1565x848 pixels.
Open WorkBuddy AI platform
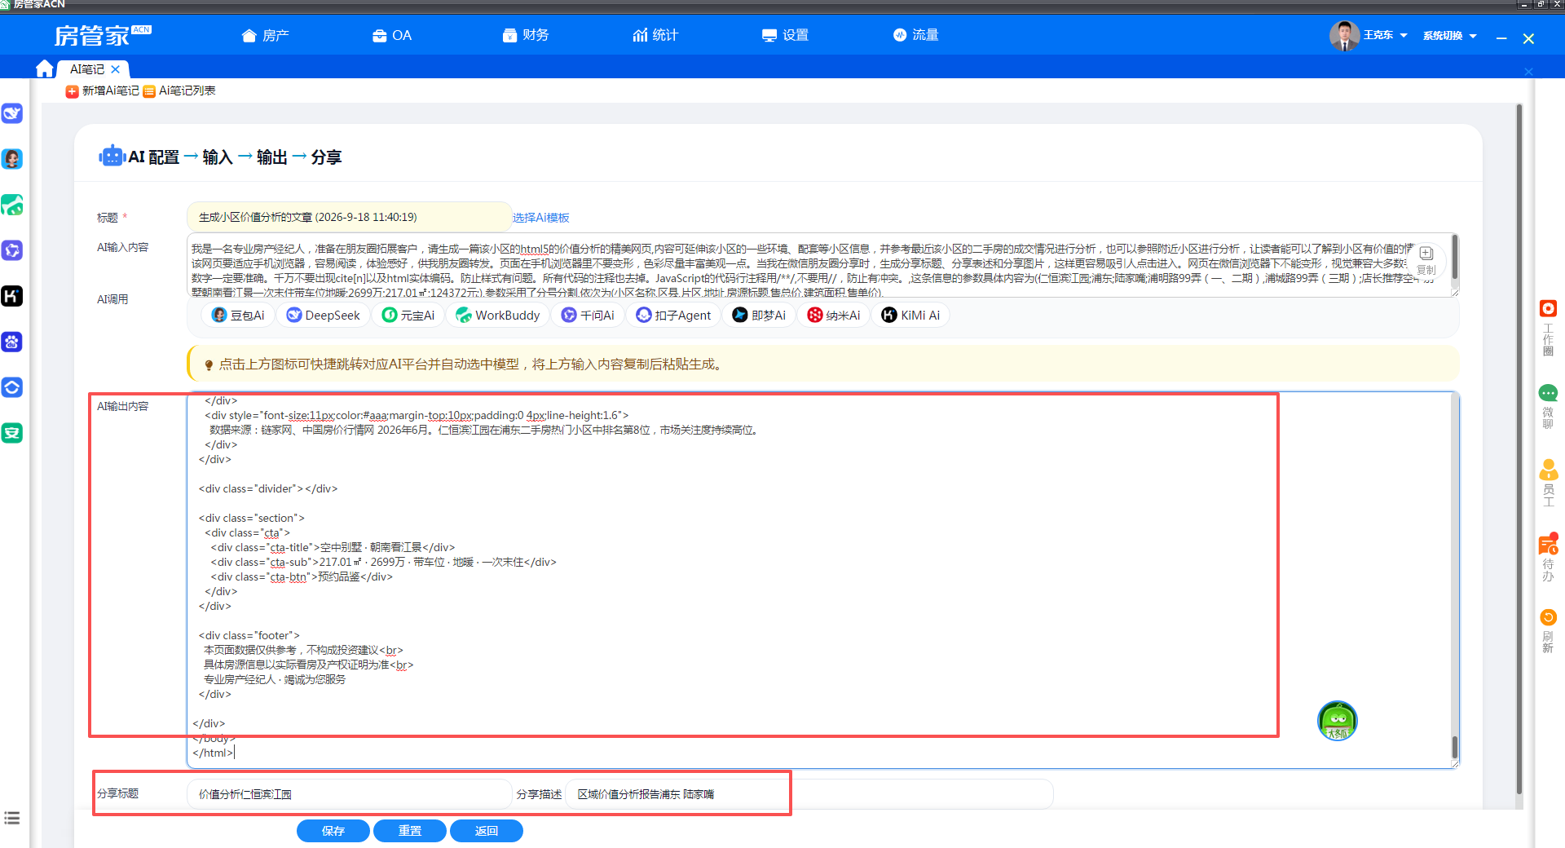pyautogui.click(x=497, y=316)
